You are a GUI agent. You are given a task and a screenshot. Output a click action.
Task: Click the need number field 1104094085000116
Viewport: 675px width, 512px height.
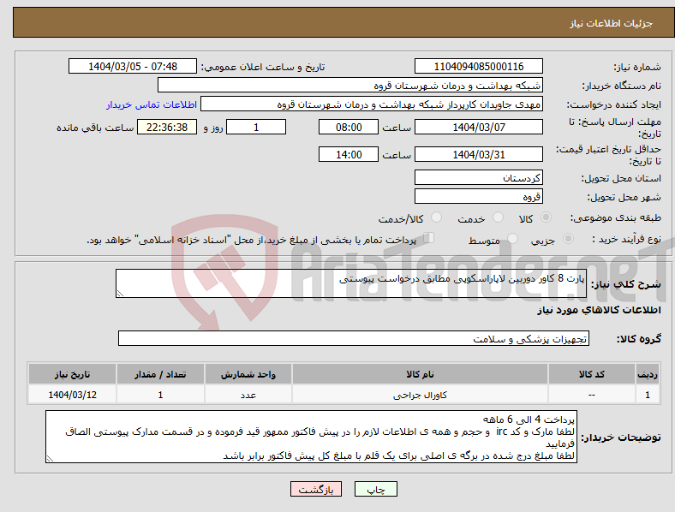[478, 66]
